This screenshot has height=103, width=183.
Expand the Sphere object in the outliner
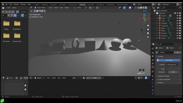[157, 33]
